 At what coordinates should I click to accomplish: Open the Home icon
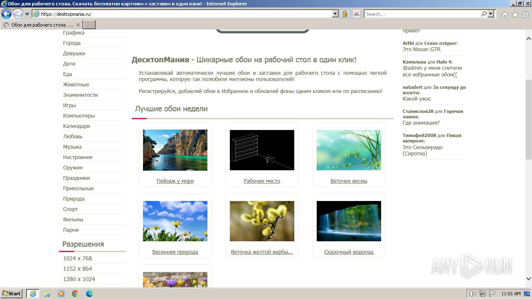click(x=505, y=14)
